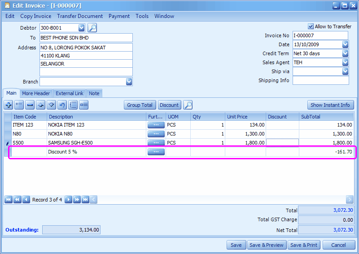The image size is (359, 254).
Task: Switch to the More Header tab
Action: click(x=36, y=93)
